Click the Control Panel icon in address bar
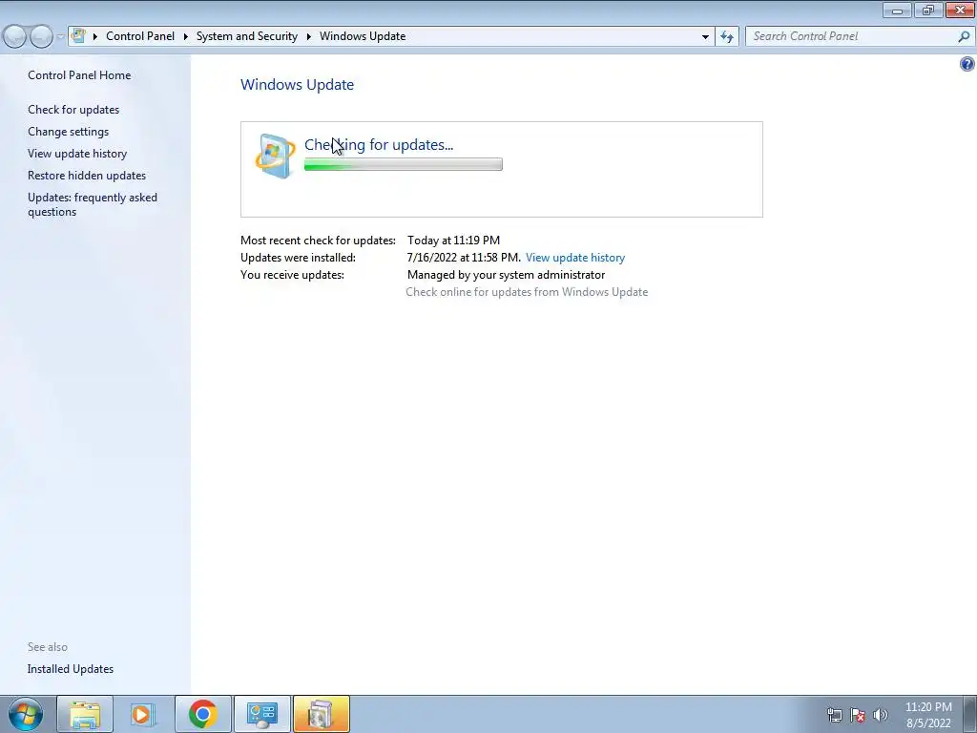The height and width of the screenshot is (733, 977). tap(78, 35)
